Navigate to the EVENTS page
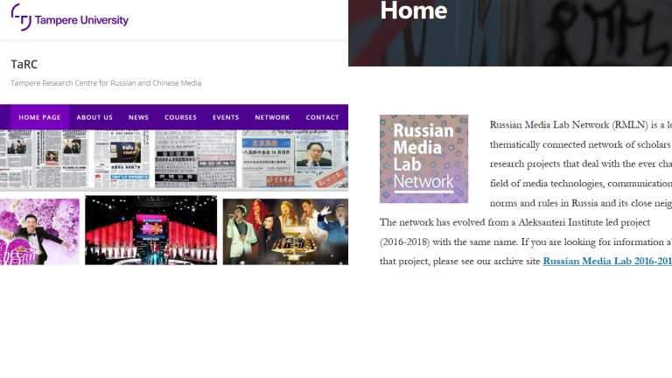 click(x=226, y=117)
